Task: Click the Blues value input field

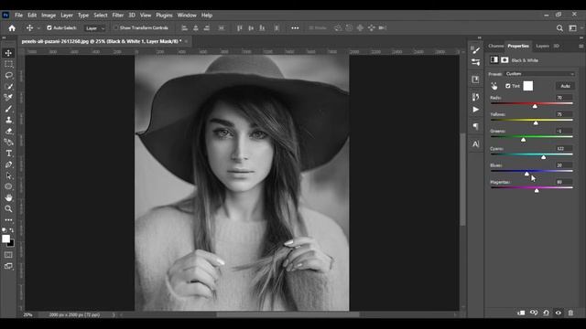Action: pos(564,165)
